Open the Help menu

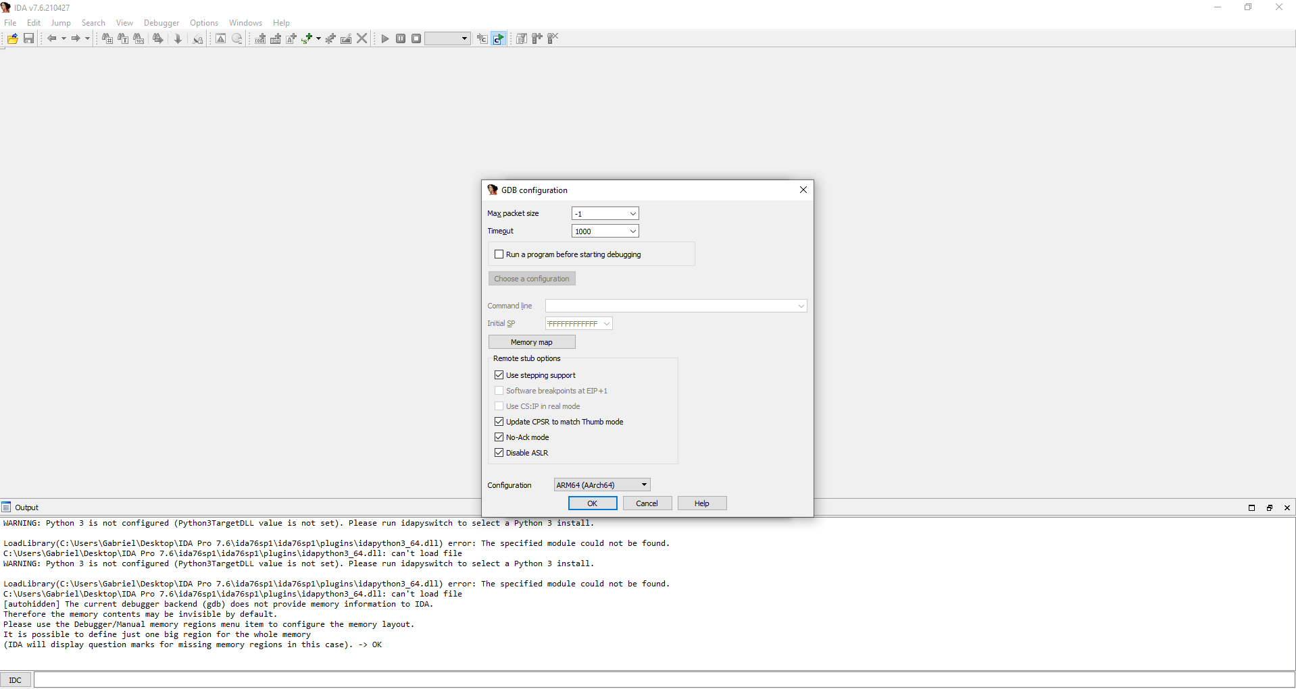tap(281, 23)
